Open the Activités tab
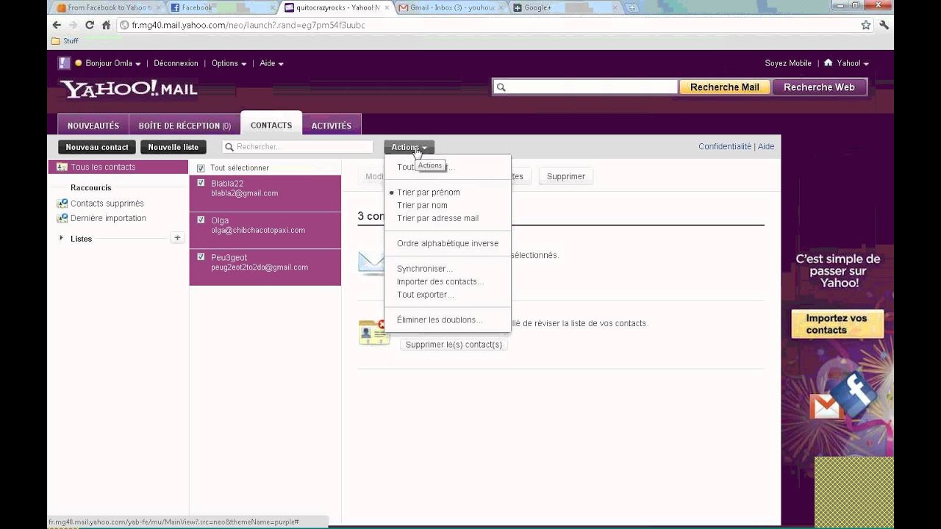 [332, 125]
